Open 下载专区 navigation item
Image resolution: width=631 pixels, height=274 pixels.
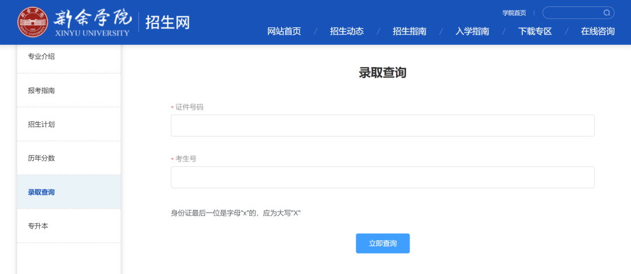tap(535, 31)
